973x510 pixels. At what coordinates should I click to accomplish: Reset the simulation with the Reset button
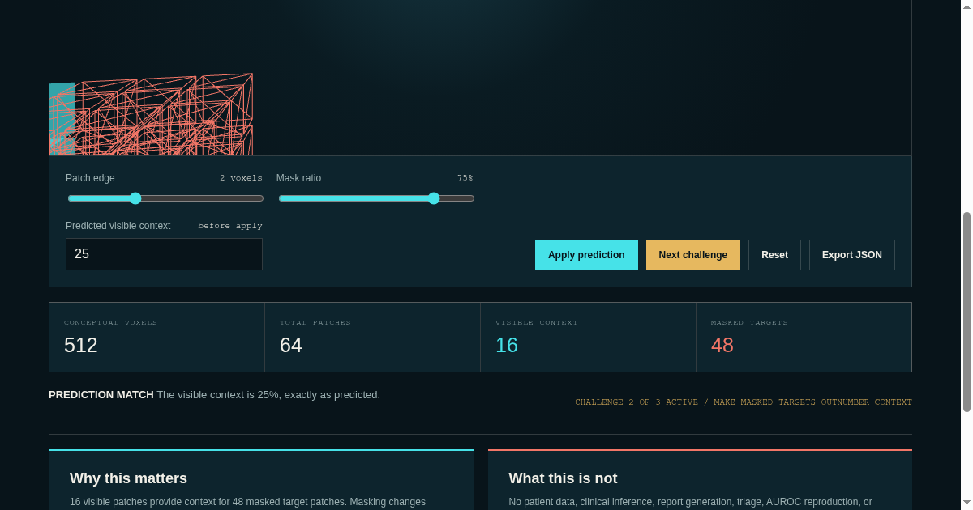[774, 255]
